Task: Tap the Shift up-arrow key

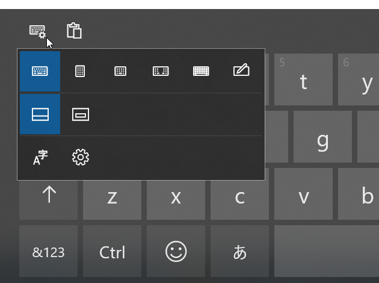Action: [x=48, y=200]
